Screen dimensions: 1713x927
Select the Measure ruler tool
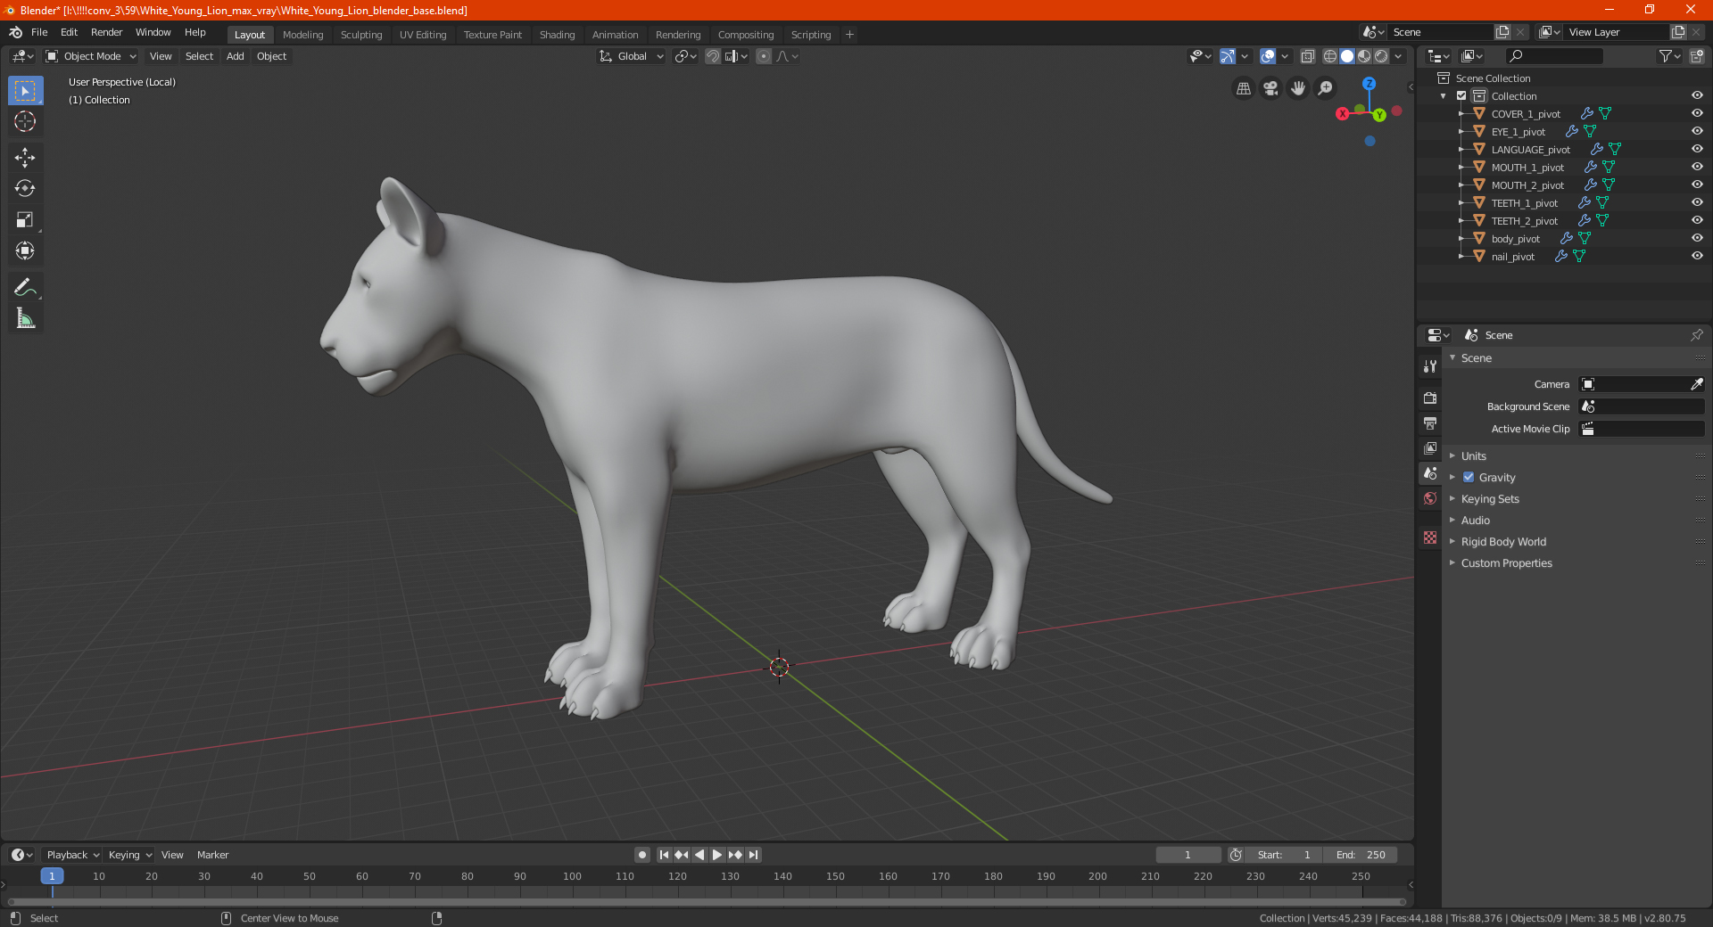tap(25, 318)
